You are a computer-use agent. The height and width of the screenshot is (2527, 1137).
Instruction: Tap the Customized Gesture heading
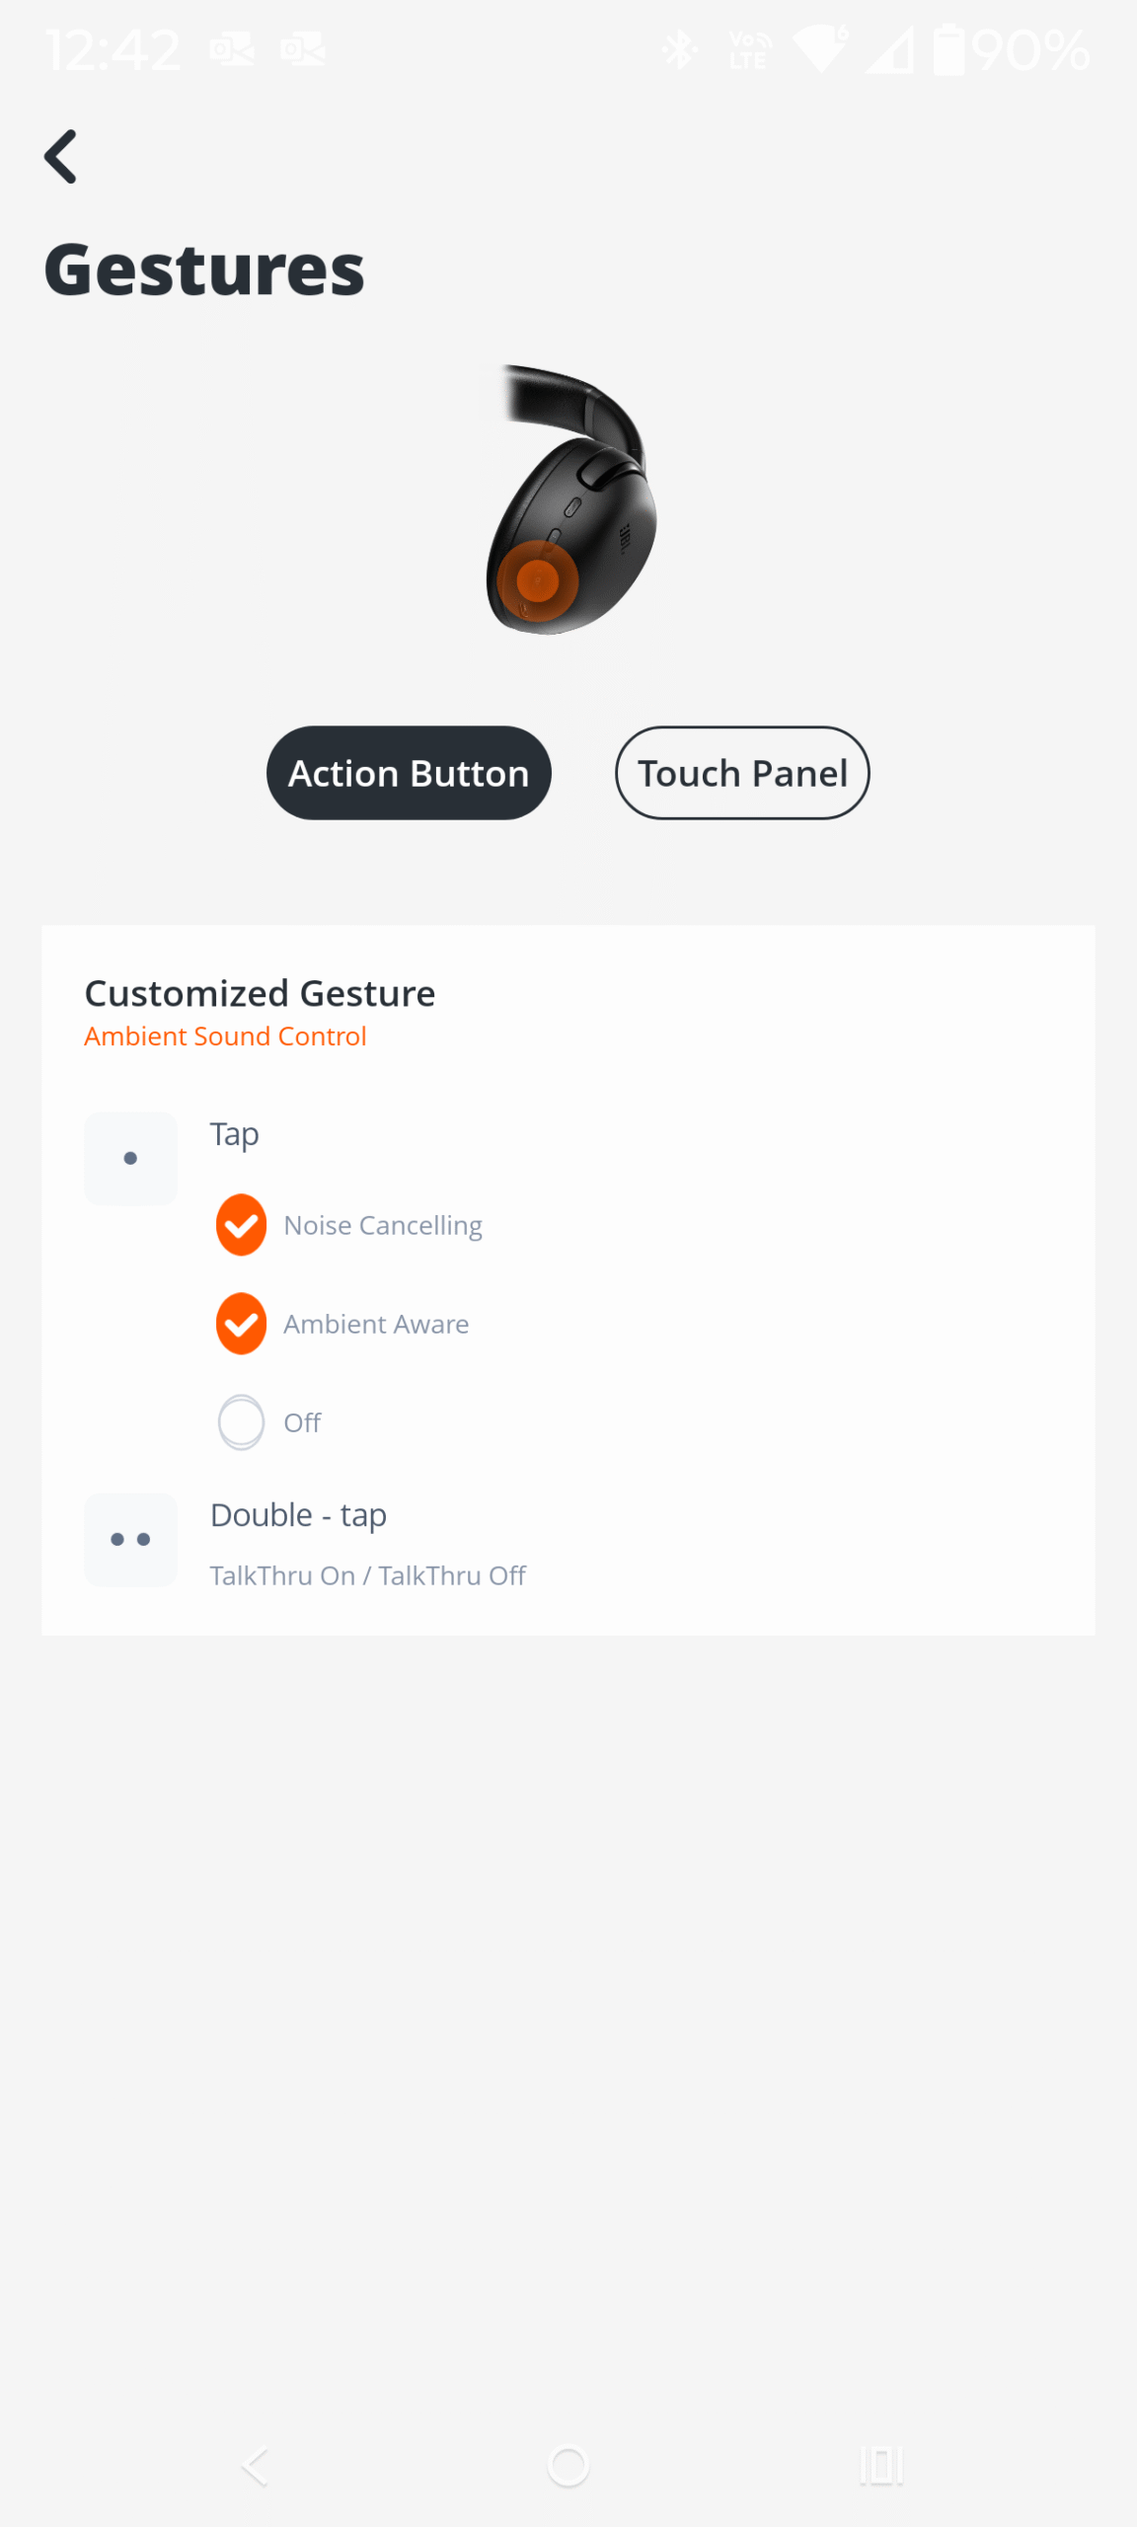pos(260,993)
